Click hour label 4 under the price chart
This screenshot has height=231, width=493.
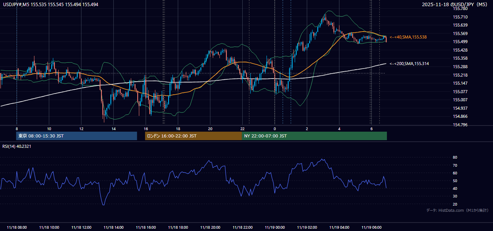(x=339, y=129)
